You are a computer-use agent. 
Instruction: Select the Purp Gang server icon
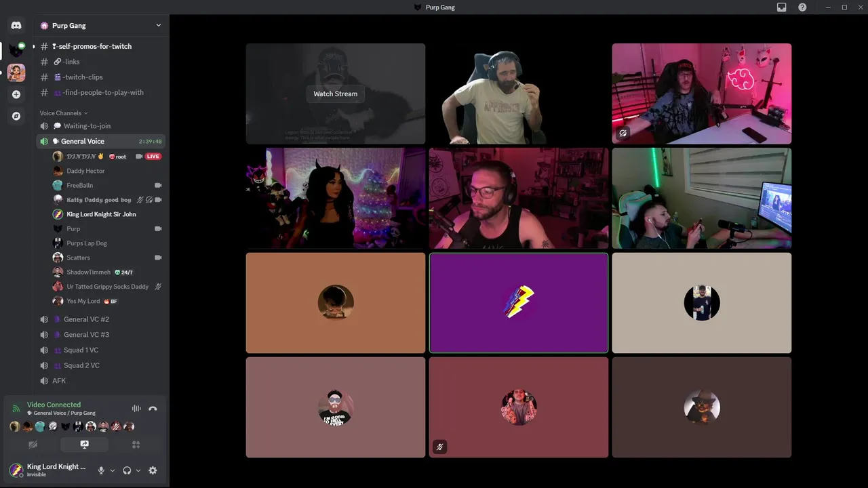tap(16, 51)
